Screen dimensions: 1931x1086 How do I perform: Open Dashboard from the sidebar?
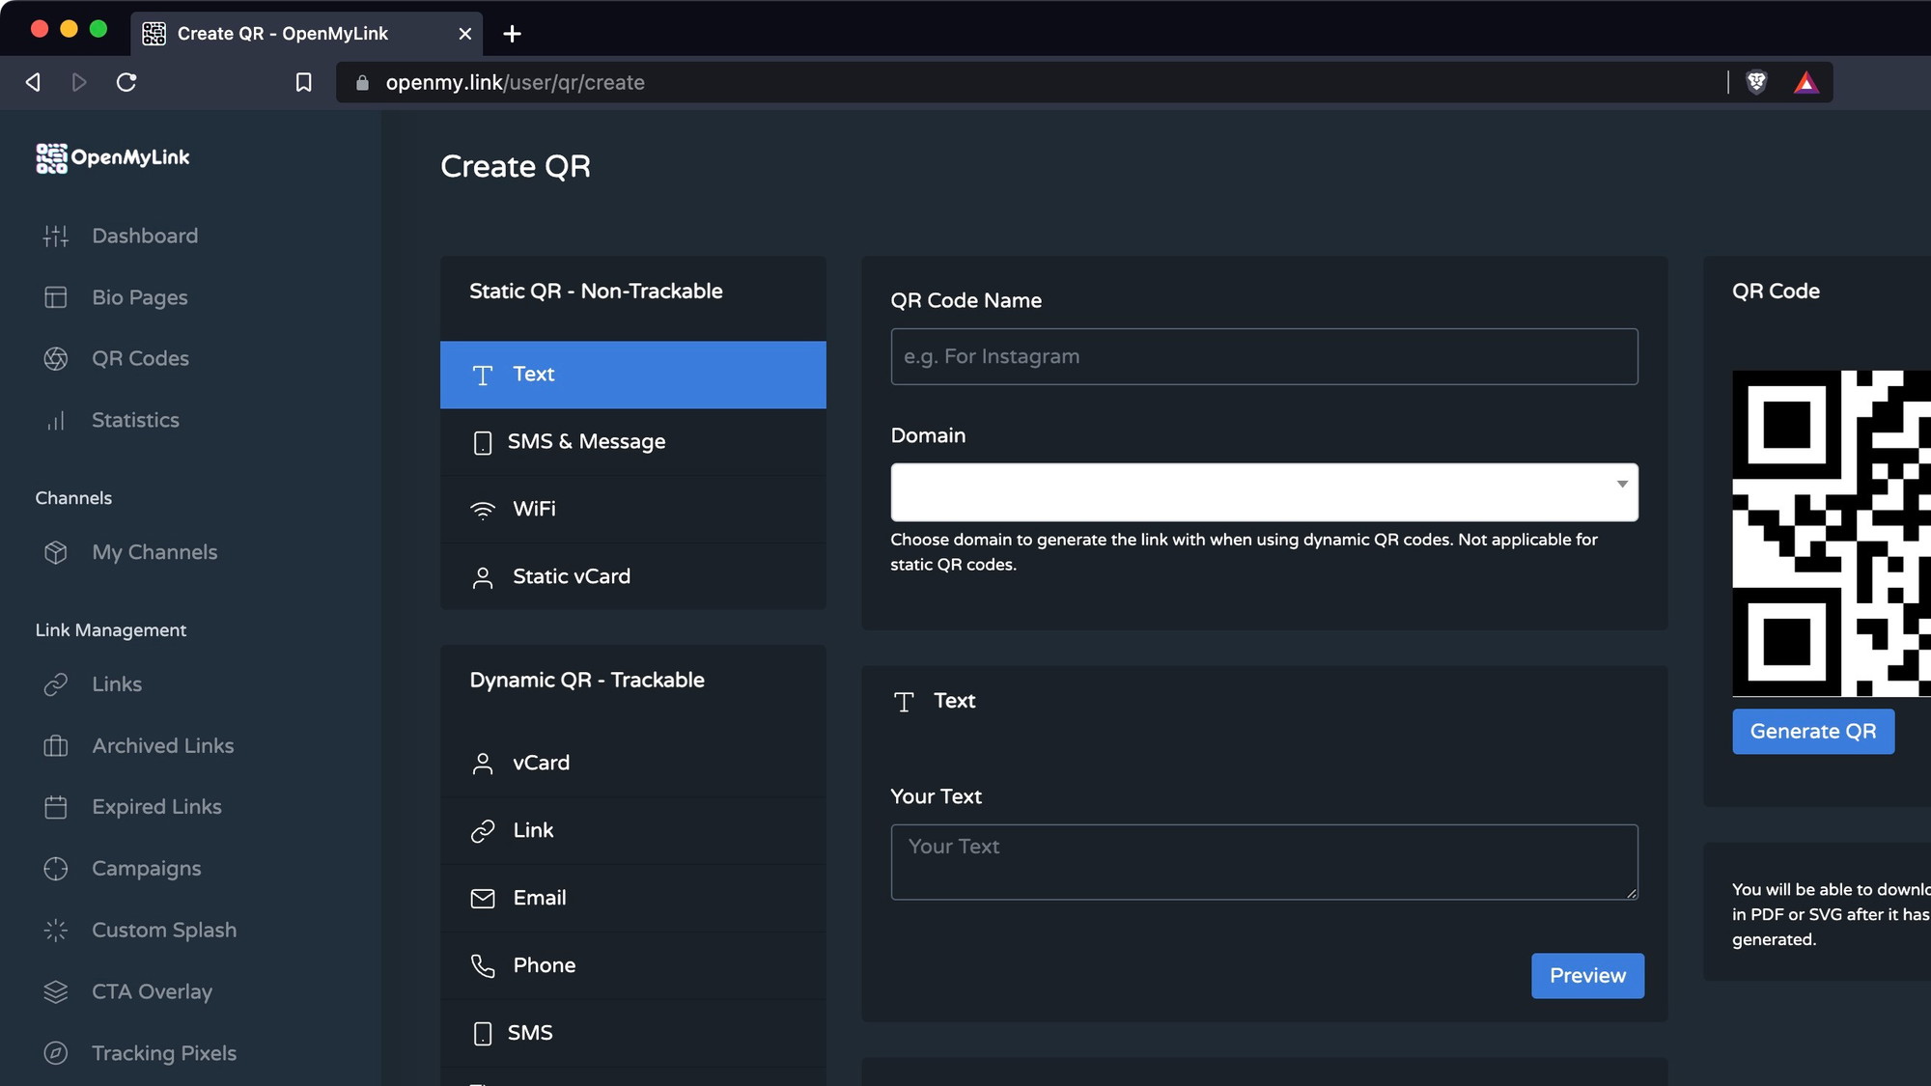click(145, 237)
